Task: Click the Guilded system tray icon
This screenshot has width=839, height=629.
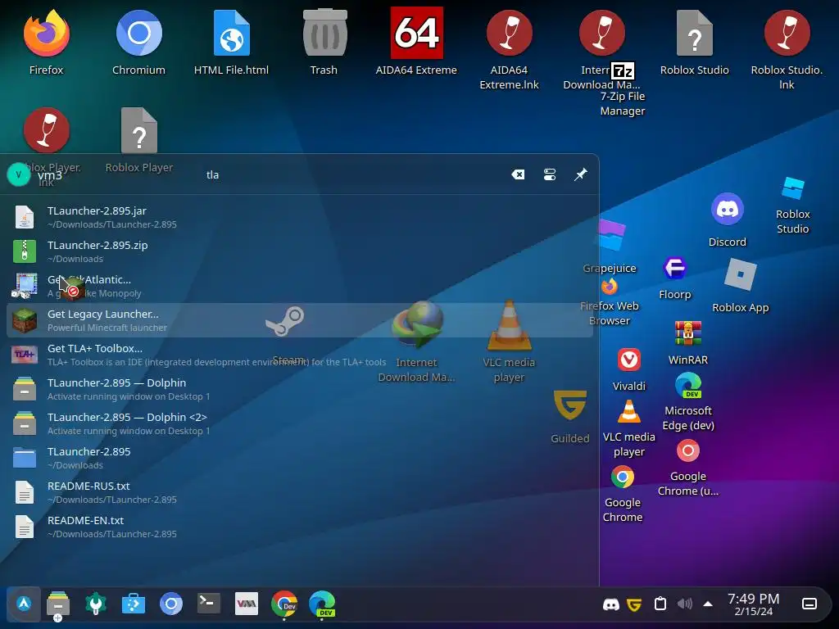Action: point(634,604)
